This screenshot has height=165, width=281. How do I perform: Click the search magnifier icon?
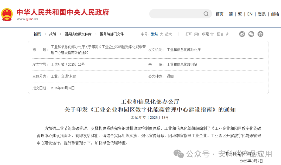206,14
